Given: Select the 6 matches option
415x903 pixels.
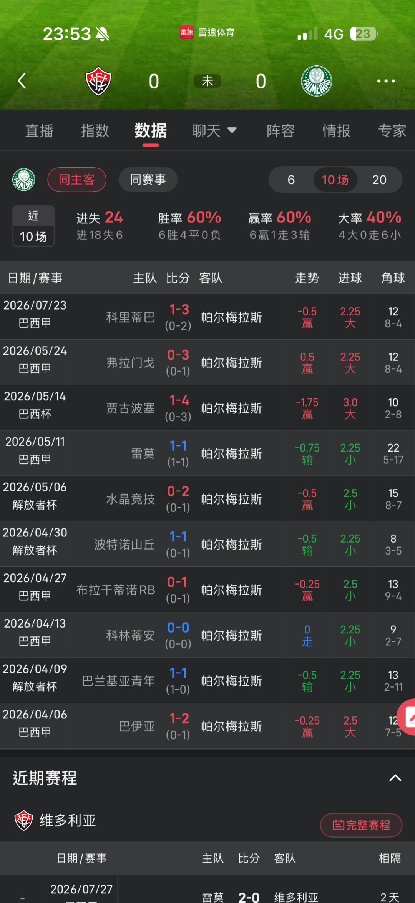Looking at the screenshot, I should (x=291, y=180).
